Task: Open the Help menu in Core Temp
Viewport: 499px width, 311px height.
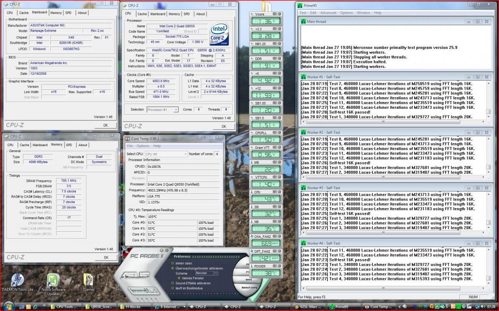Action: (x=157, y=146)
